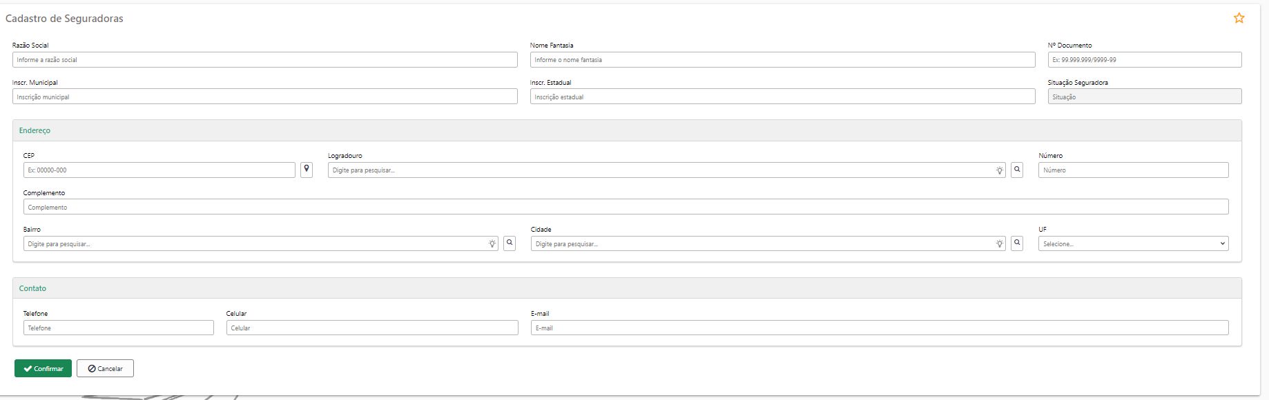Click the Situação Seguradora field
This screenshot has height=400, width=1269.
tap(1145, 97)
